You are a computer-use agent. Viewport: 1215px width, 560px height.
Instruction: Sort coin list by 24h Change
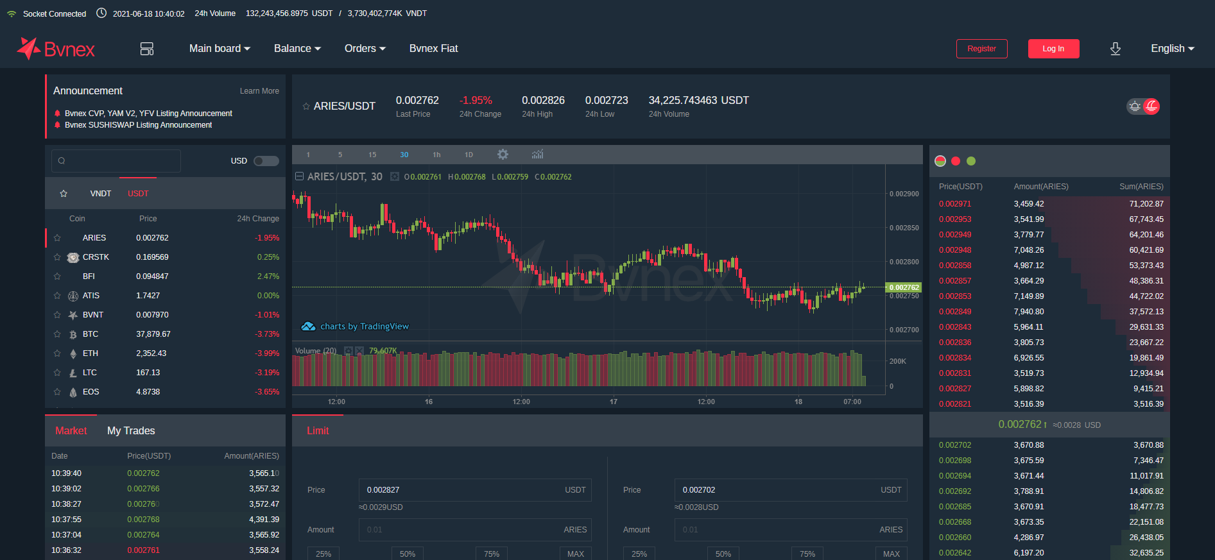coord(258,219)
